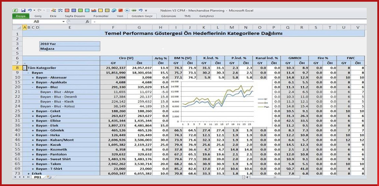Click the Ciro (SF) column group header
Image resolution: width=379 pixels, height=186 pixels.
(x=126, y=58)
